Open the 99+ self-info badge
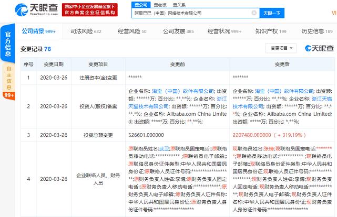337x217 pixels. point(9,95)
